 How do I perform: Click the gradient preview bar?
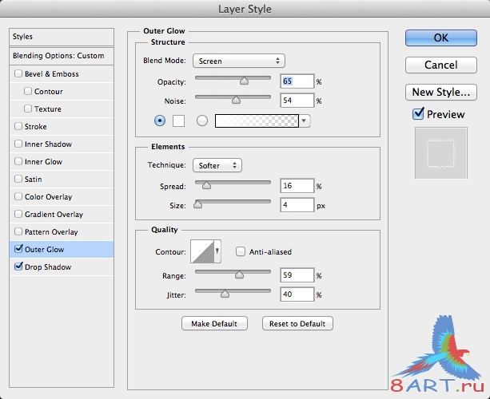pyautogui.click(x=254, y=120)
